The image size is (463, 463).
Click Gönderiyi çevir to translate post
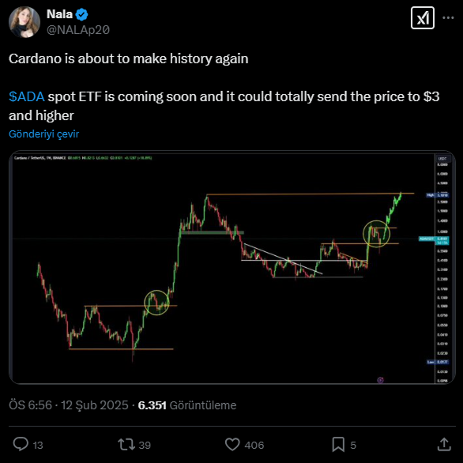[x=44, y=134]
